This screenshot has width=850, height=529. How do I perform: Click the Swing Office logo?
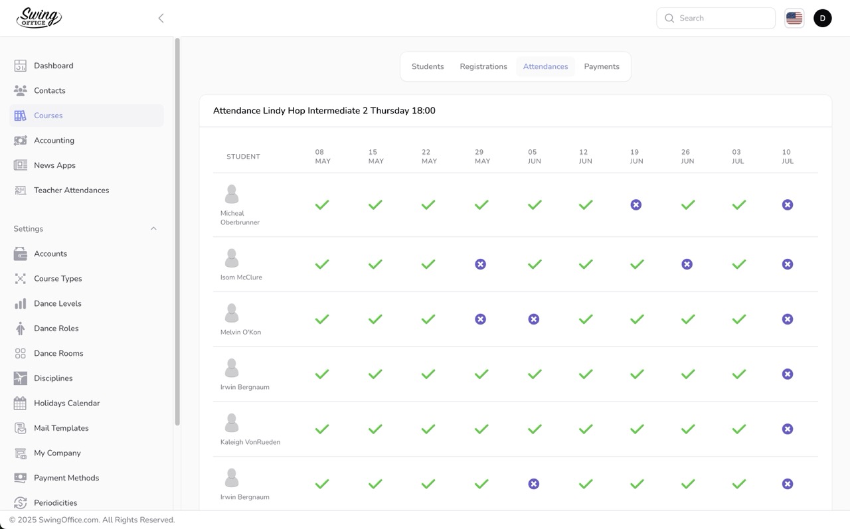[x=39, y=18]
